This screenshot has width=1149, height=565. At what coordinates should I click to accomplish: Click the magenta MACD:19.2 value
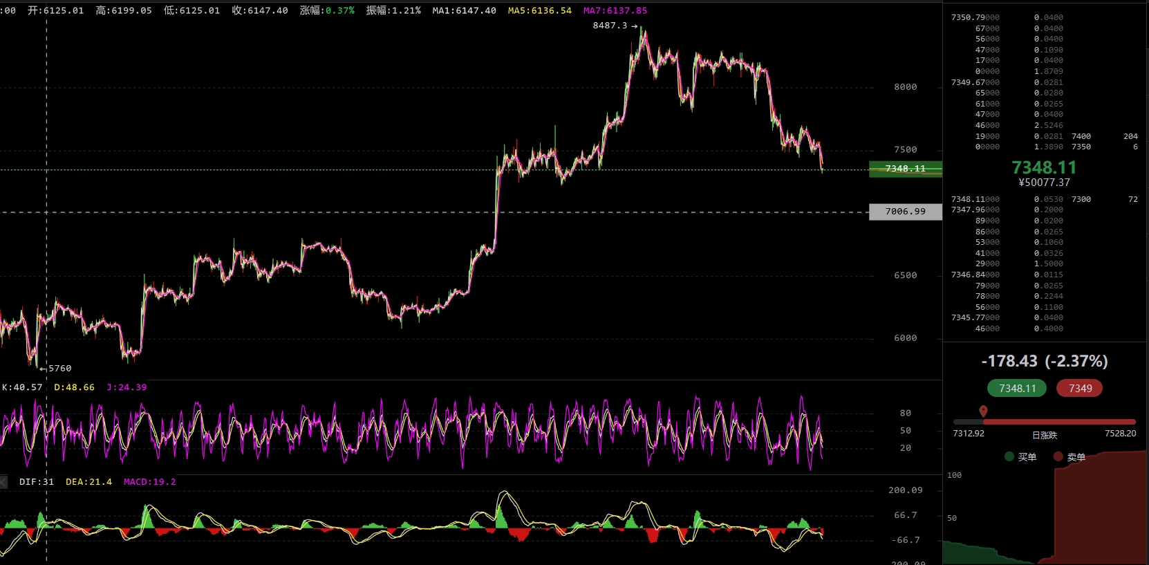149,482
